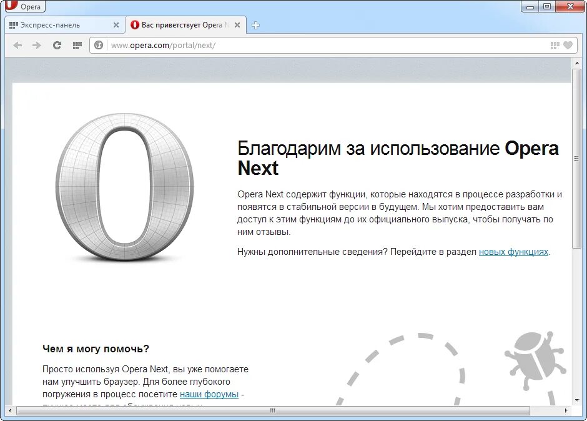Go forward with the right arrow
Screen dimensions: 587x421
pyautogui.click(x=37, y=46)
